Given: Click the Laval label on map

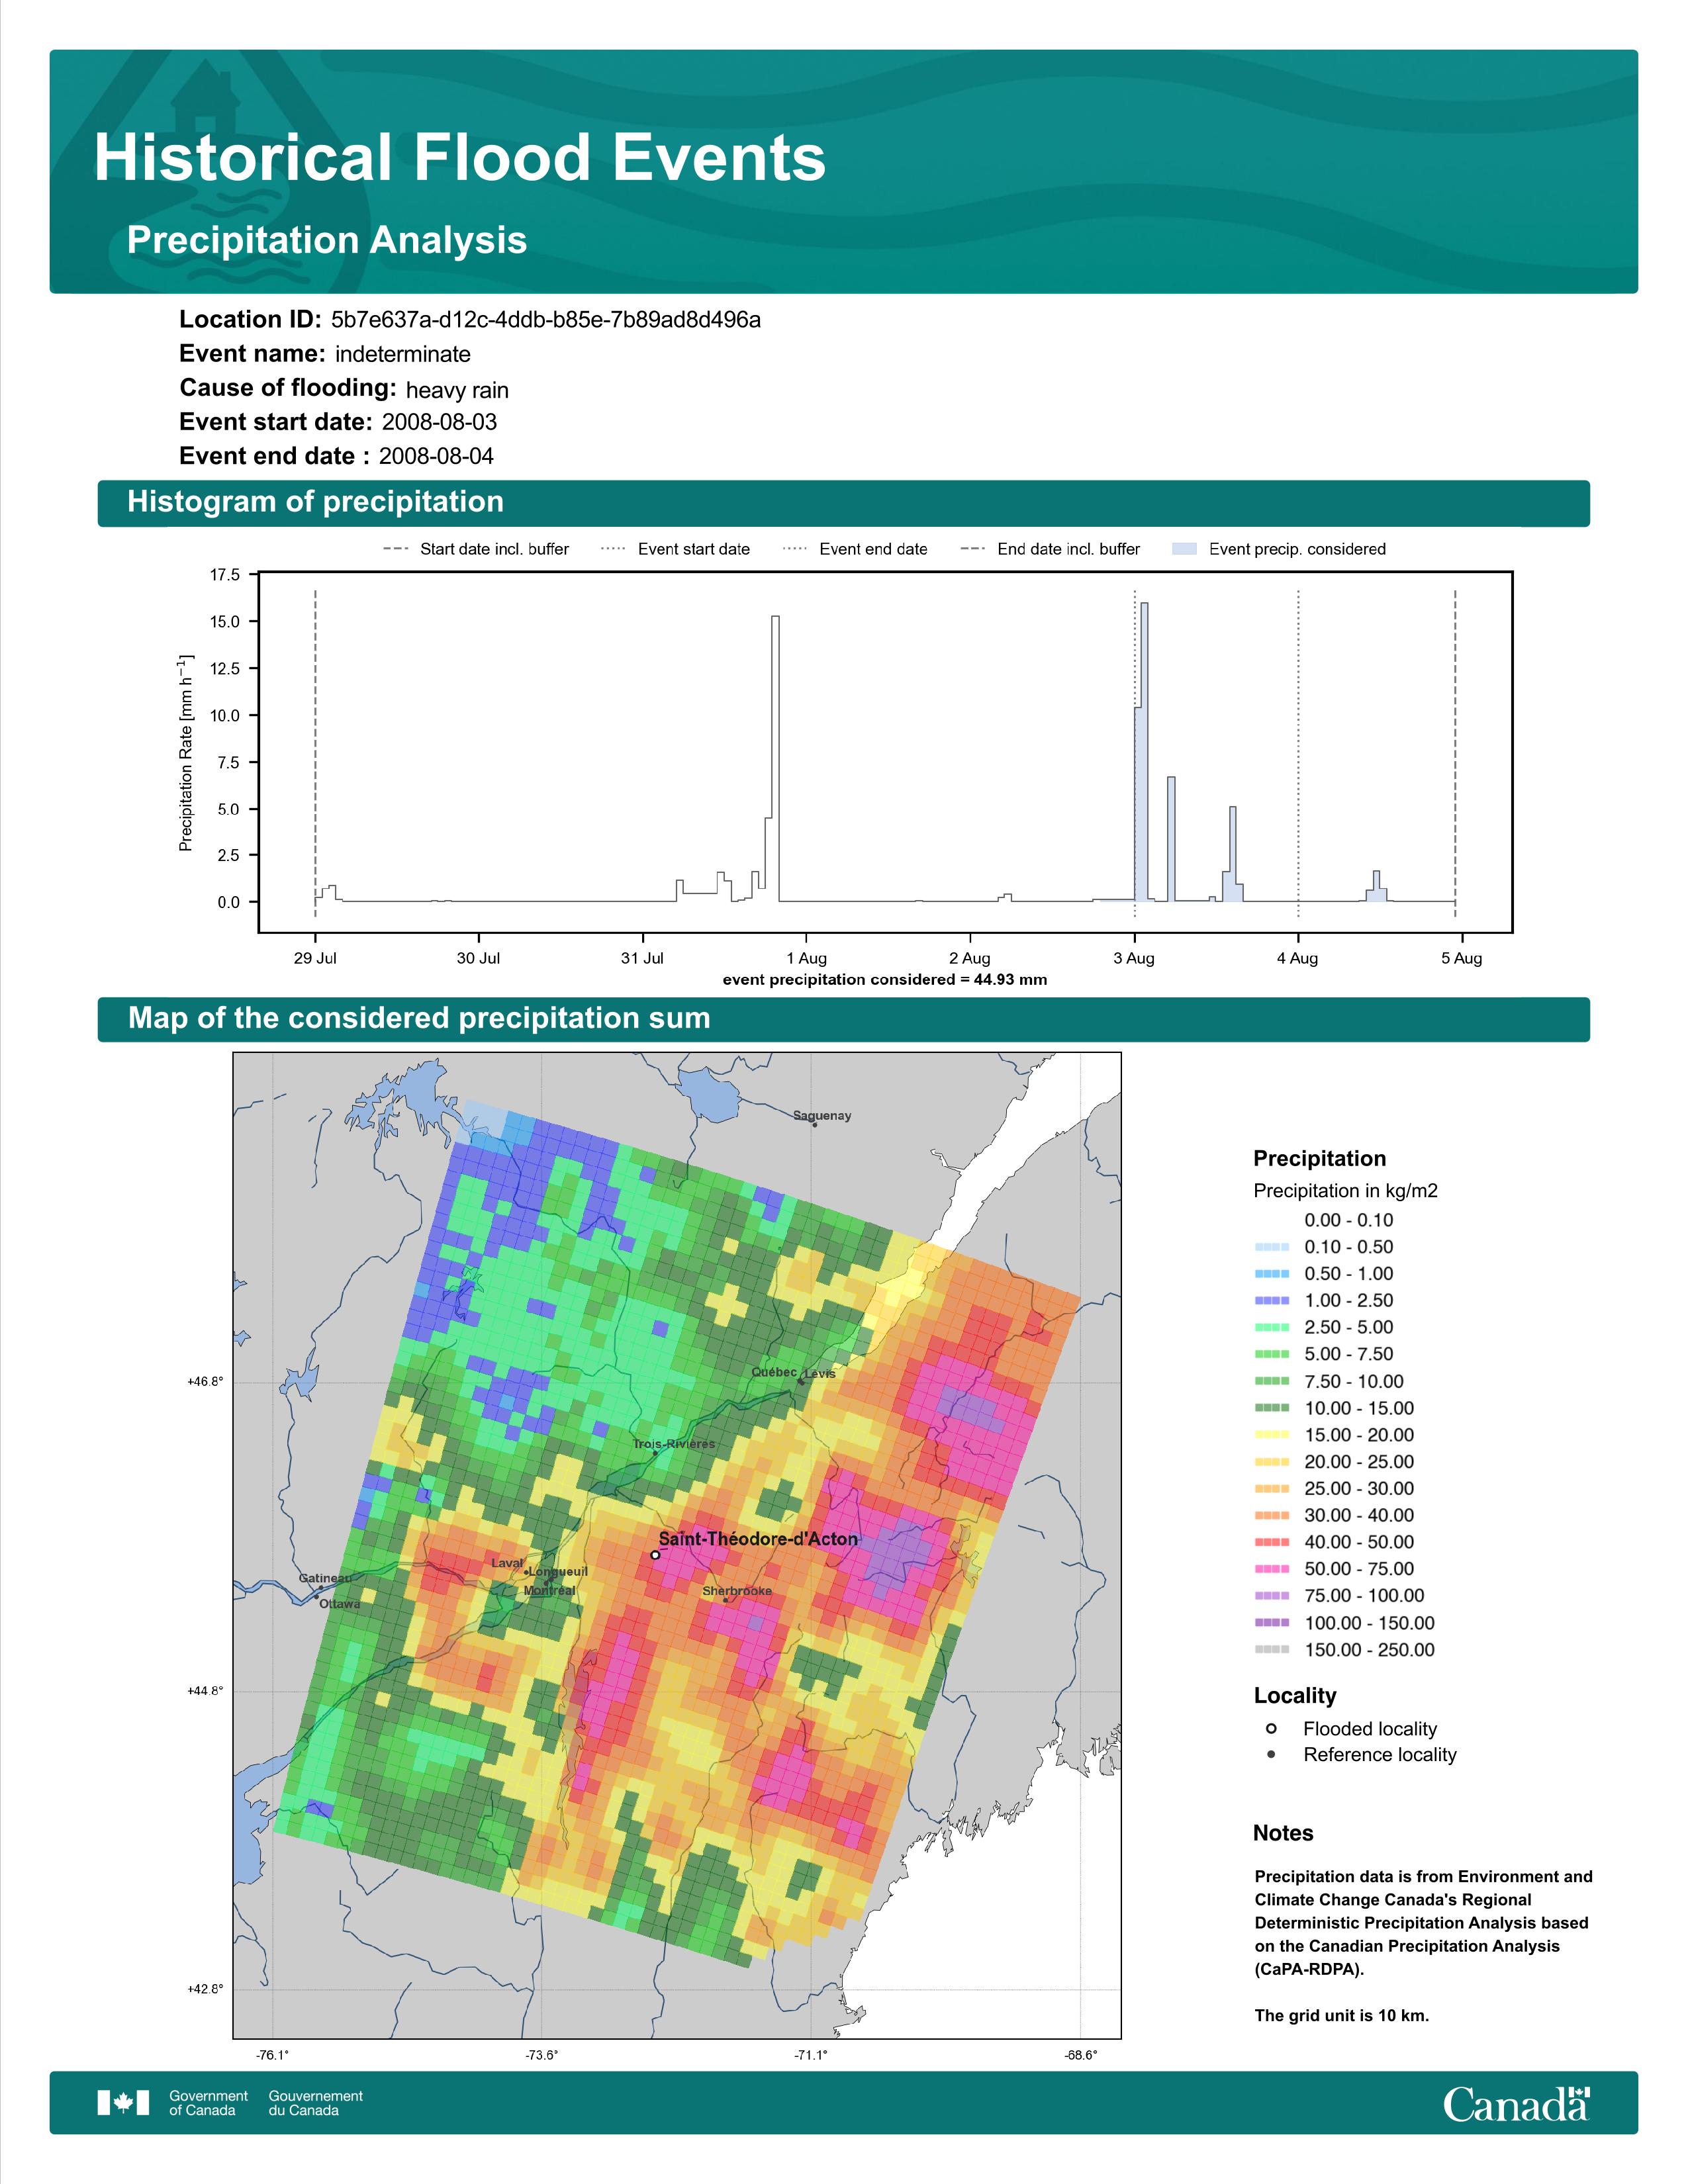Looking at the screenshot, I should click(x=507, y=1563).
